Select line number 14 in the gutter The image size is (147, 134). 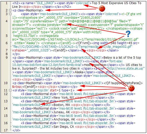[x=6, y=109]
